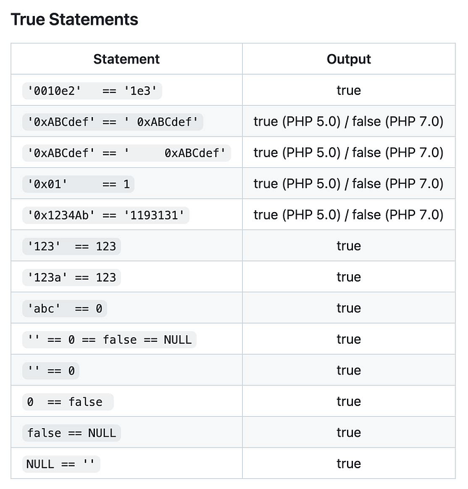Viewport: 468px width, 489px height.
Task: Click the code '0010e2' == '1e3'
Action: click(94, 90)
